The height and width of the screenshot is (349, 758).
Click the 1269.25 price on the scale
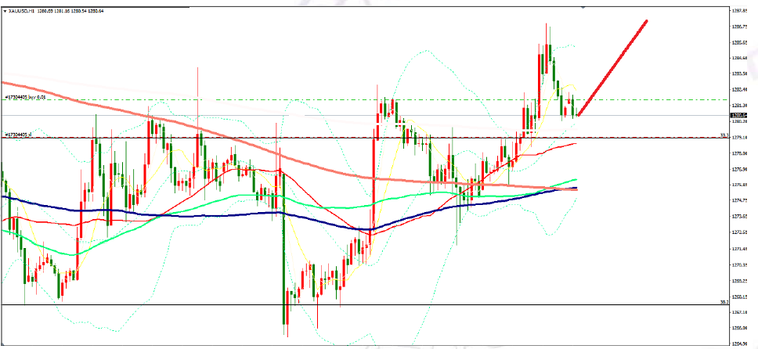coord(740,281)
